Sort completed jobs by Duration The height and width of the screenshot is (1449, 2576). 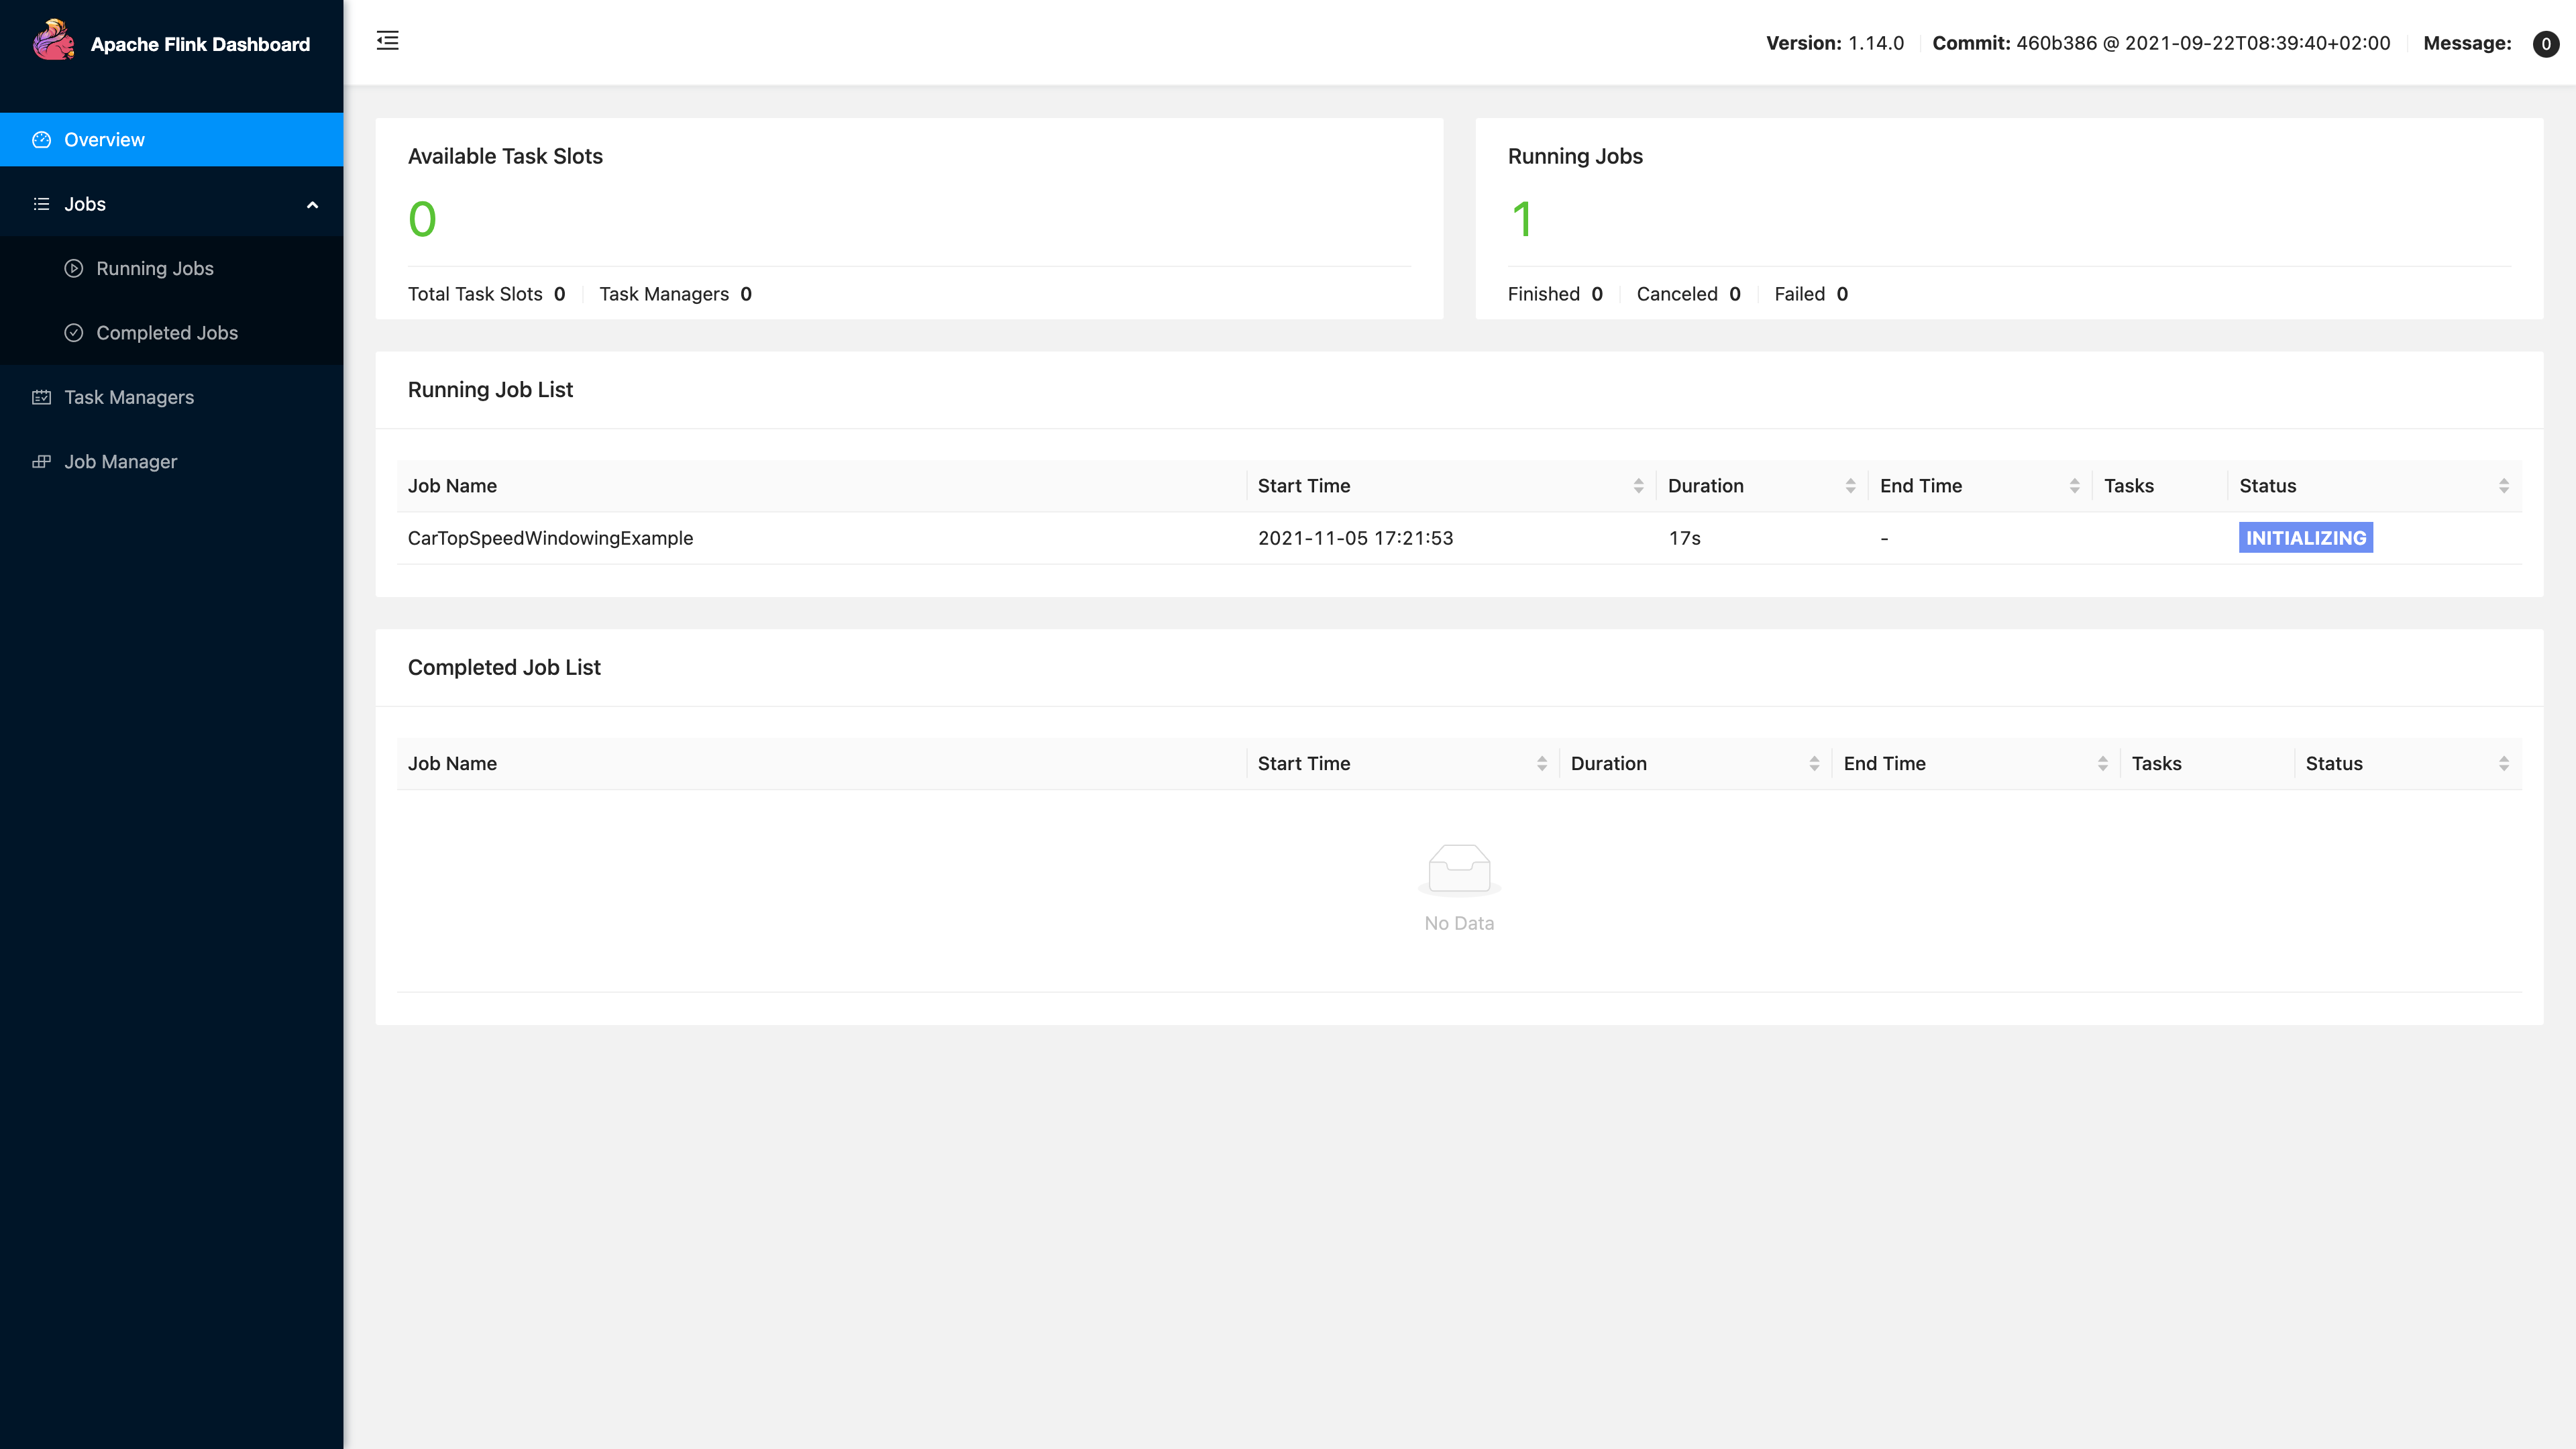point(1813,764)
